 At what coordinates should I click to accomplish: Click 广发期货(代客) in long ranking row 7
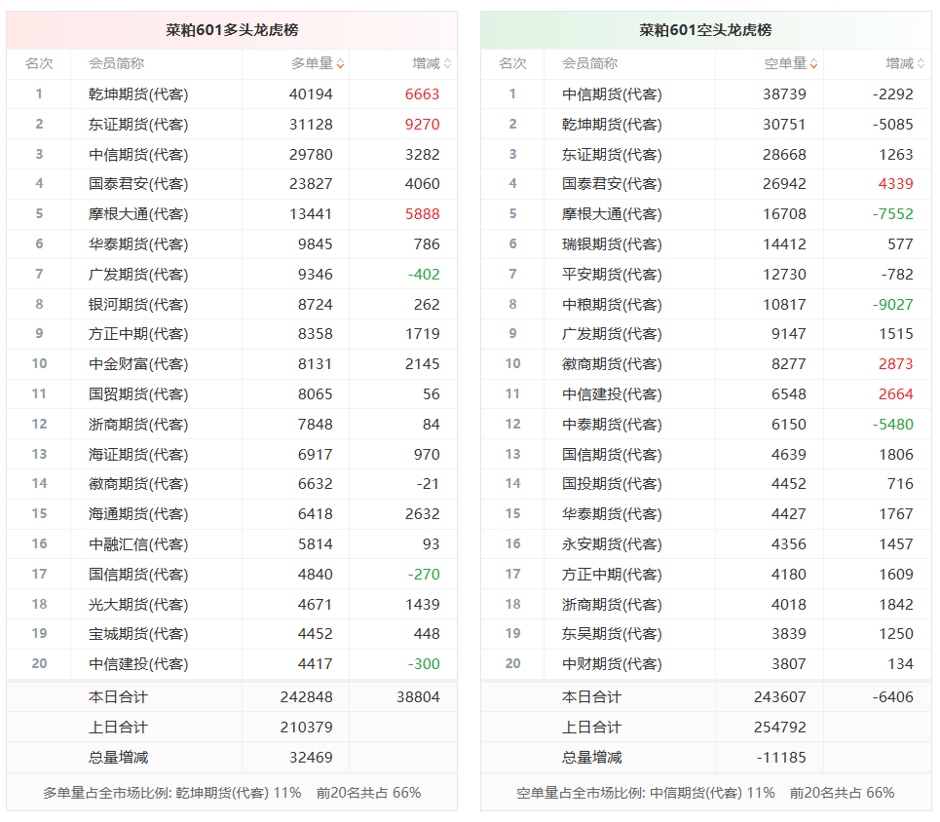coord(138,274)
